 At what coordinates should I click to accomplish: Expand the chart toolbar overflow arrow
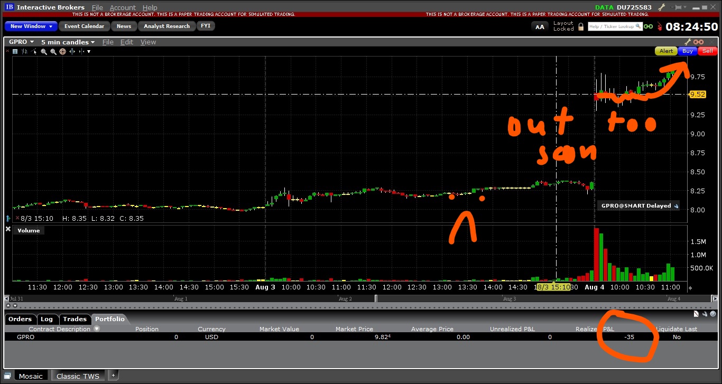click(89, 51)
